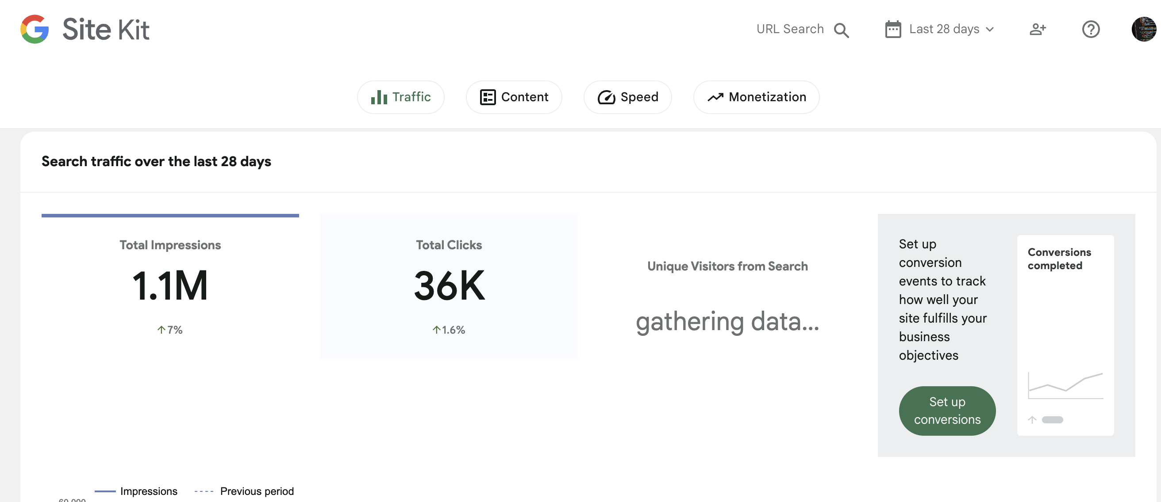Open the user account avatar

1144,30
